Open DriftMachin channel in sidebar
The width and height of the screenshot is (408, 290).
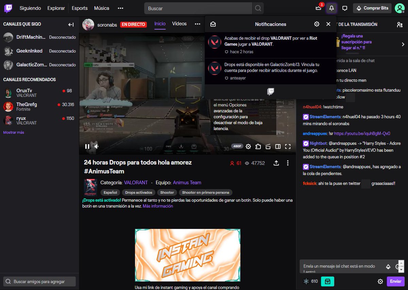[39, 37]
